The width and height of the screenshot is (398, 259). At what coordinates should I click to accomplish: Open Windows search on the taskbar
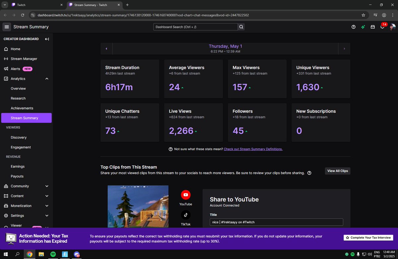[x=18, y=254]
